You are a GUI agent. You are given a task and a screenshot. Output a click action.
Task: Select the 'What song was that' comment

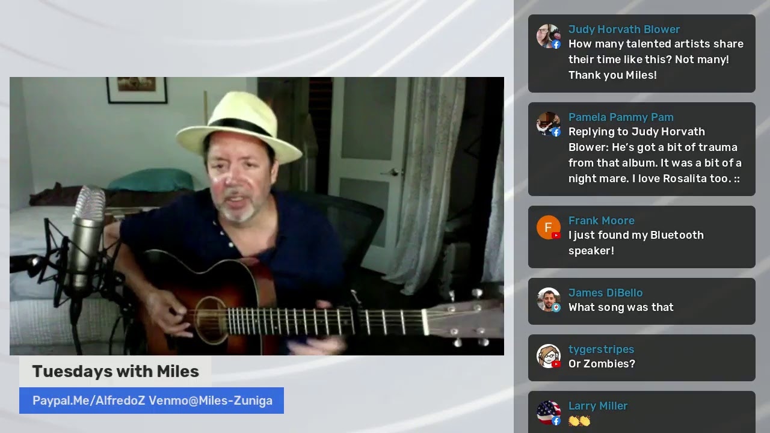pyautogui.click(x=621, y=307)
